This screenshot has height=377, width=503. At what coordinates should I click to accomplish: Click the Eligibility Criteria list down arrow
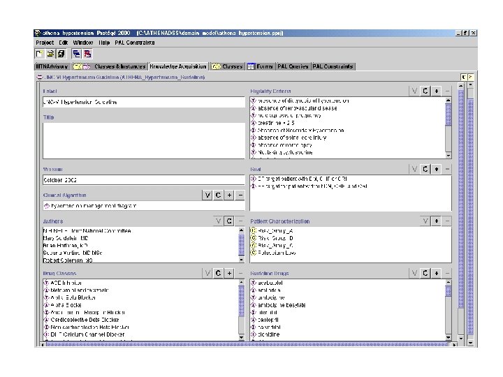click(x=449, y=156)
